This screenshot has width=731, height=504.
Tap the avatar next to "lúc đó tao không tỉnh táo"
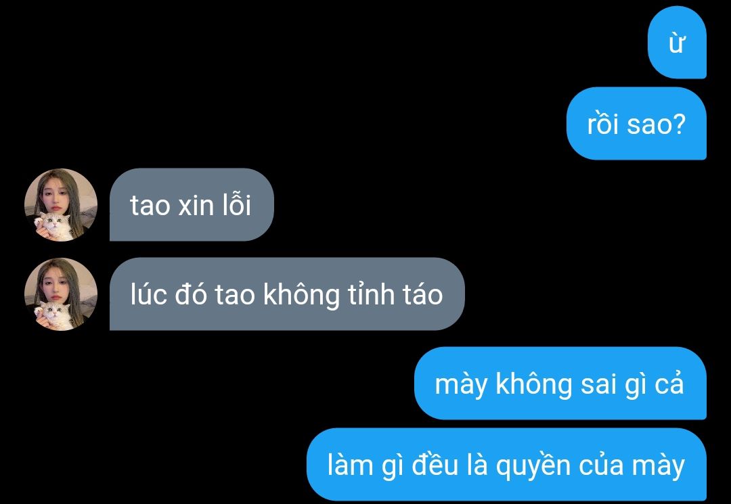61,294
